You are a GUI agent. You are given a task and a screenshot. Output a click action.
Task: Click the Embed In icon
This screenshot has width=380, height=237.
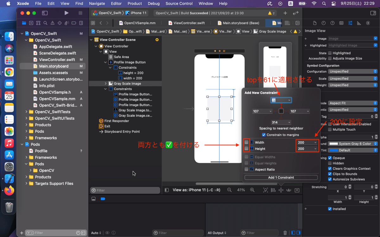point(297,190)
